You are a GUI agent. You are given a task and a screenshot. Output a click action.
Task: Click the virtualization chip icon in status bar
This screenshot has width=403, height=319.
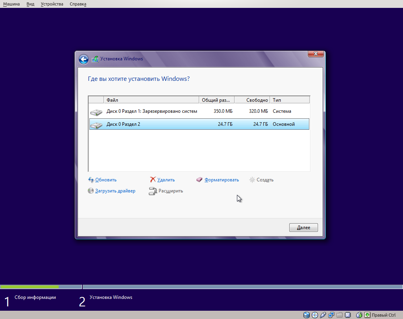(x=348, y=315)
